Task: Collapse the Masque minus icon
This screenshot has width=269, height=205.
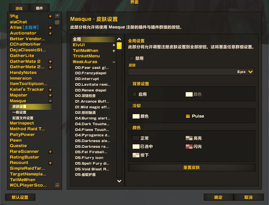Action: [x=50, y=101]
